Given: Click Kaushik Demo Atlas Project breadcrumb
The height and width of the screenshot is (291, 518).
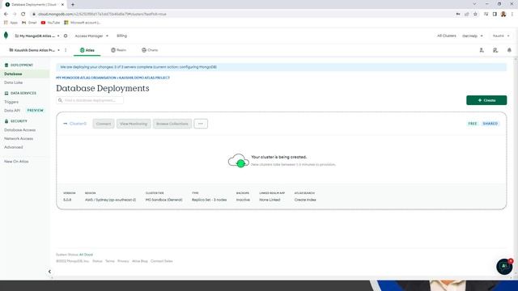Looking at the screenshot, I should pos(144,78).
